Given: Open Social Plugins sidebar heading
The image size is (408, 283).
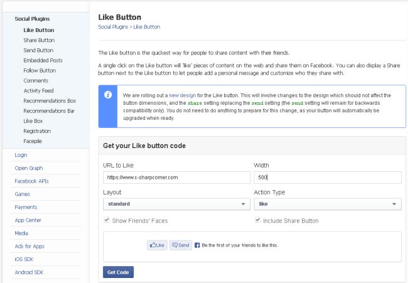Looking at the screenshot, I should (x=32, y=19).
